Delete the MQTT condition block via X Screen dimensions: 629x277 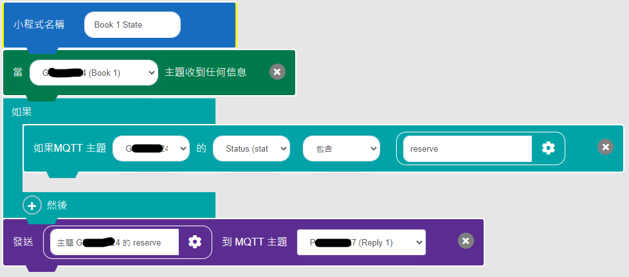click(x=606, y=147)
